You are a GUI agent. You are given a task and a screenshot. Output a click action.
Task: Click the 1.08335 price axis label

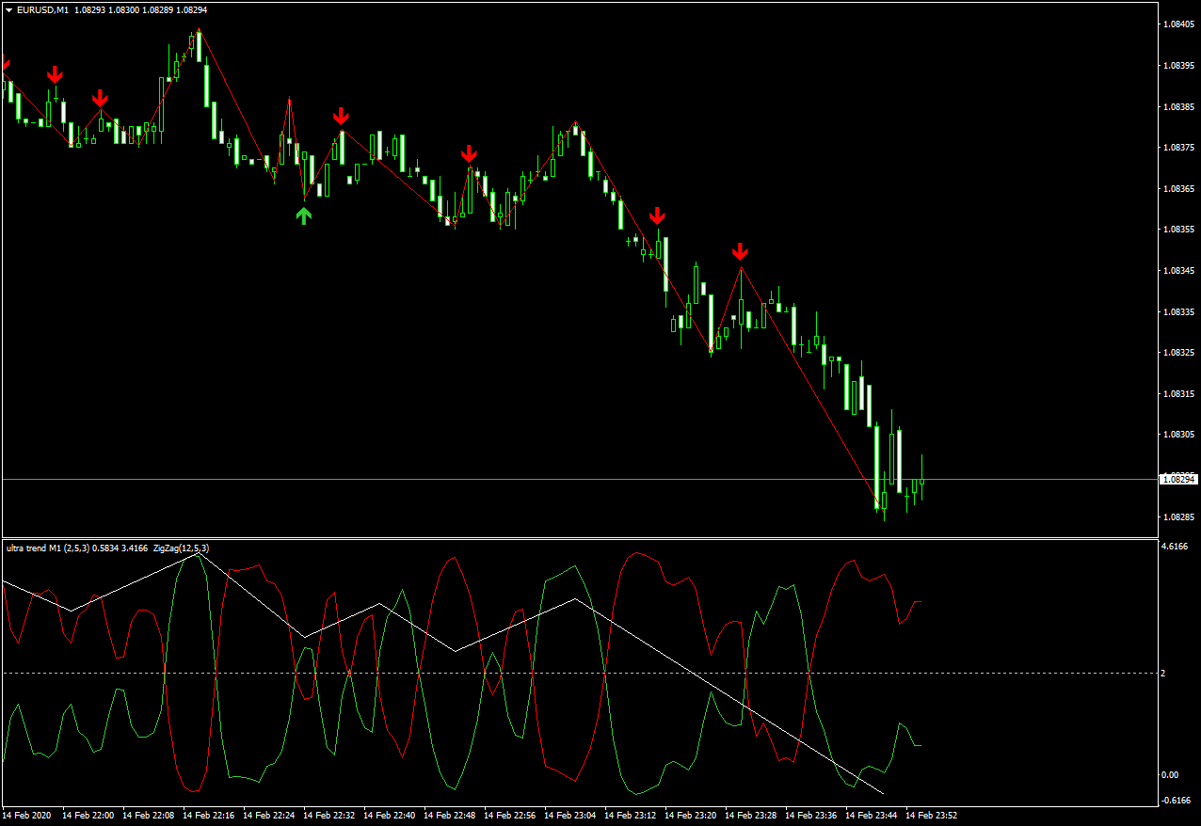(1178, 311)
